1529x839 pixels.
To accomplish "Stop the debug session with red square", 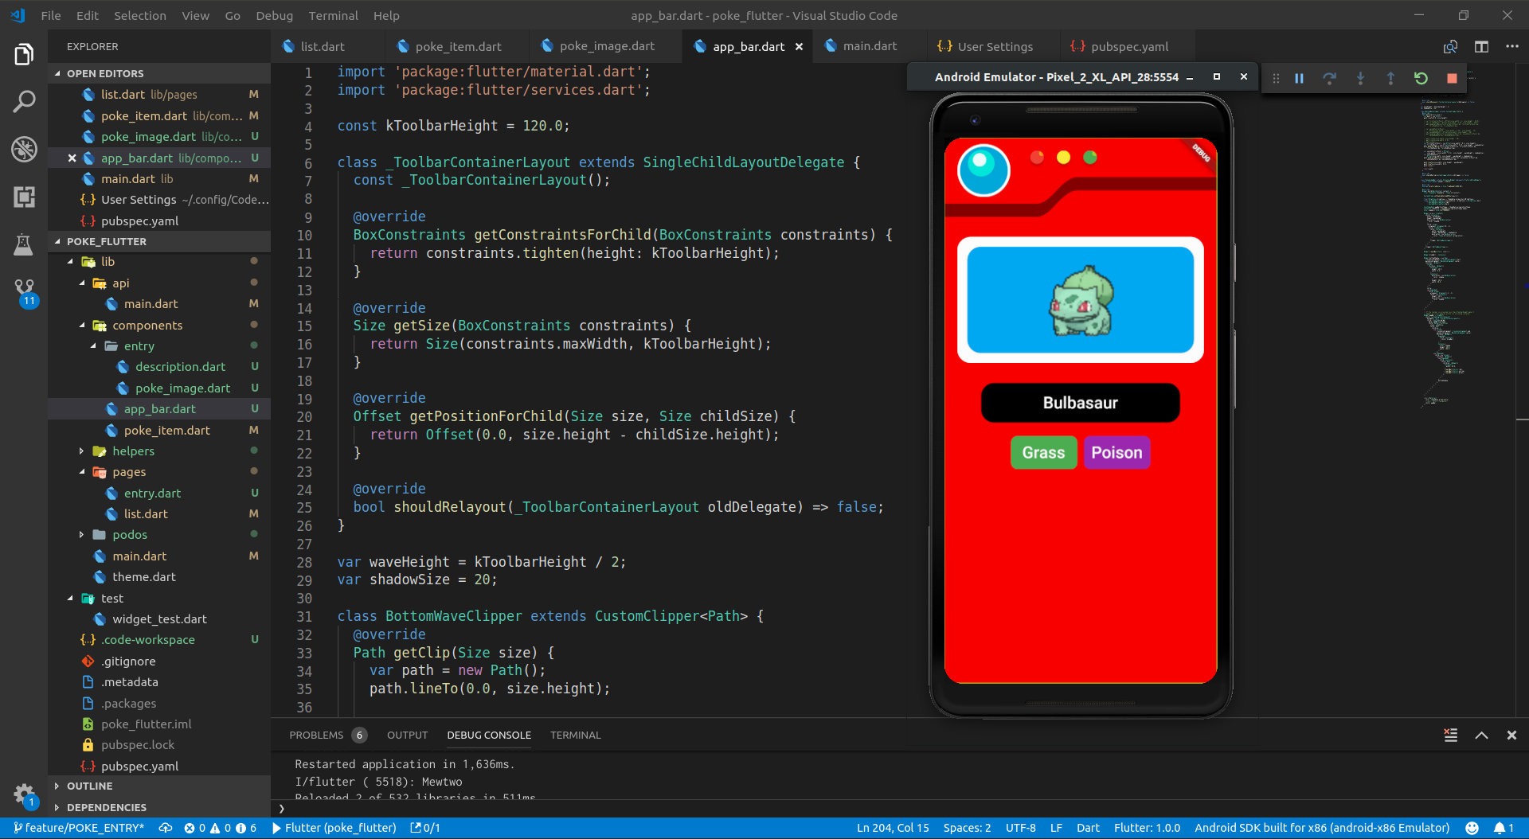I will point(1452,78).
